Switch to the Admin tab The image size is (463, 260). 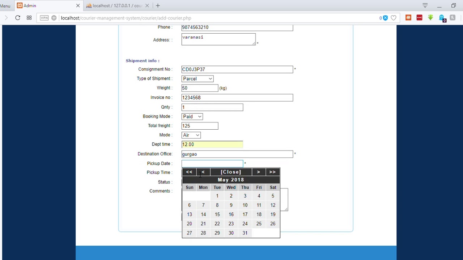pos(48,5)
